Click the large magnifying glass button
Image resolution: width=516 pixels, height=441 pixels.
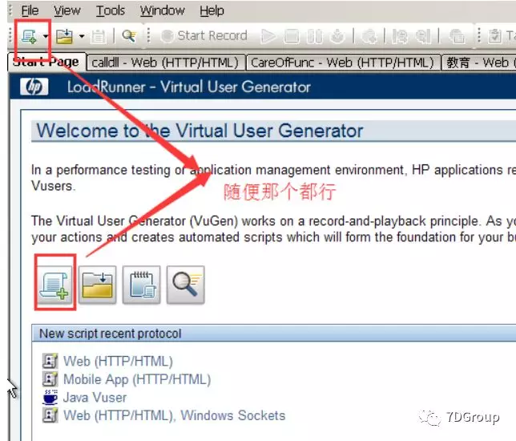[186, 285]
